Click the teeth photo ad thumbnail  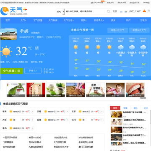tap(135, 90)
